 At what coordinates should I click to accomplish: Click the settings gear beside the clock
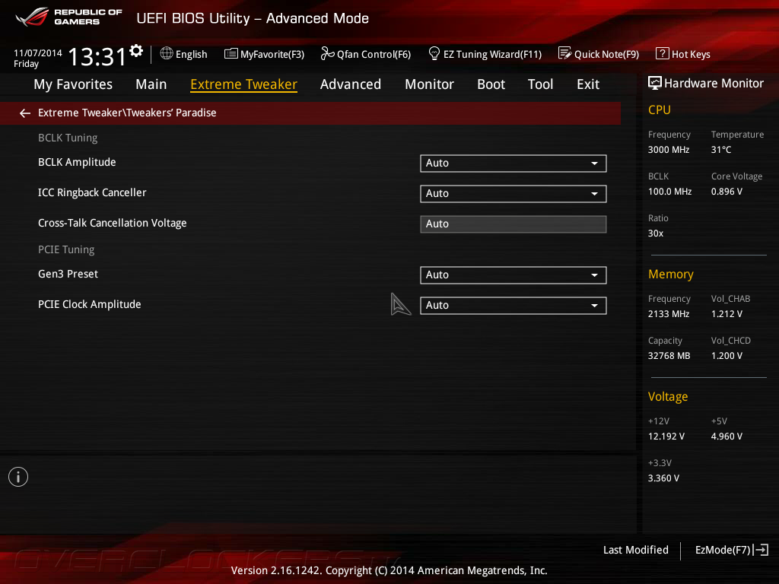(x=136, y=51)
